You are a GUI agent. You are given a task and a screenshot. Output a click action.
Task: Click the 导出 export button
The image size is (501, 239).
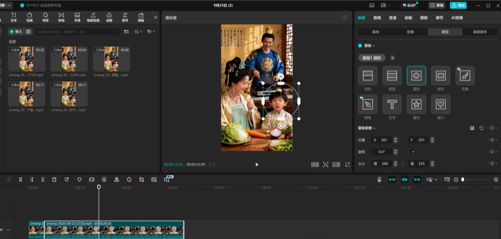pyautogui.click(x=458, y=6)
